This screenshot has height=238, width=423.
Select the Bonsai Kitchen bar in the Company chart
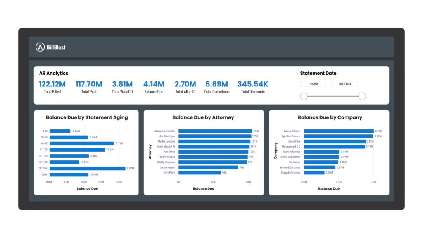click(x=338, y=131)
